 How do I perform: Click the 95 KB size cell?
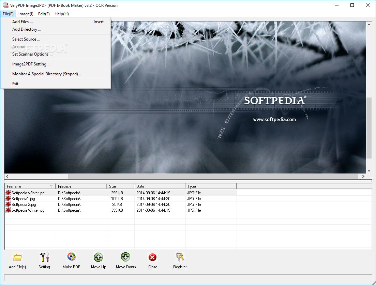point(117,205)
